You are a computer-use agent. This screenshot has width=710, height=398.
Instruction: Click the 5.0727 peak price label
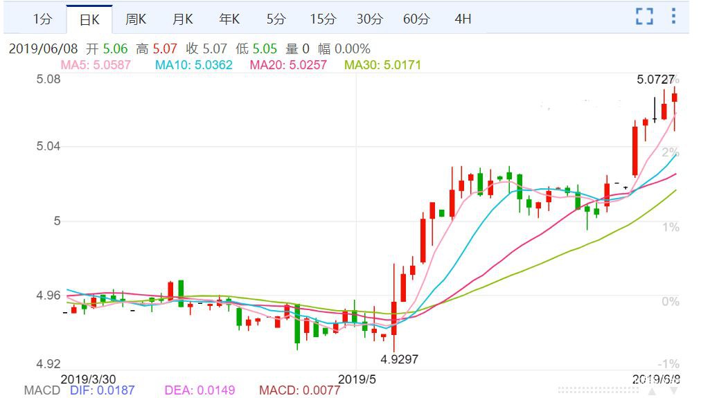pyautogui.click(x=655, y=80)
